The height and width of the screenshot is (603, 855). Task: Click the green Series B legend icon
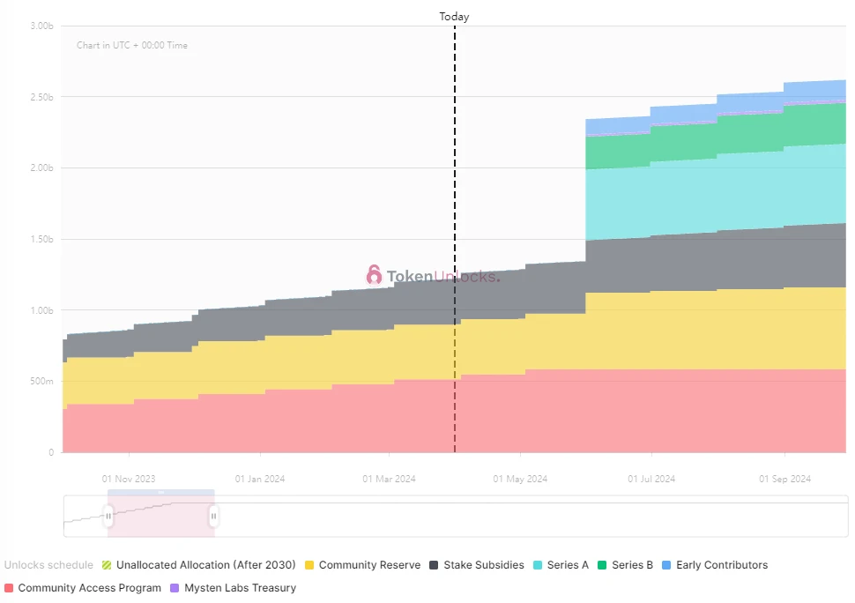point(602,565)
